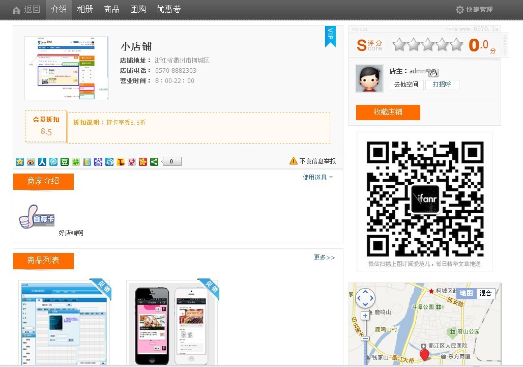Image resolution: width=523 pixels, height=367 pixels.
Task: Share to Douban via the 豆 icon
Action: pos(65,162)
